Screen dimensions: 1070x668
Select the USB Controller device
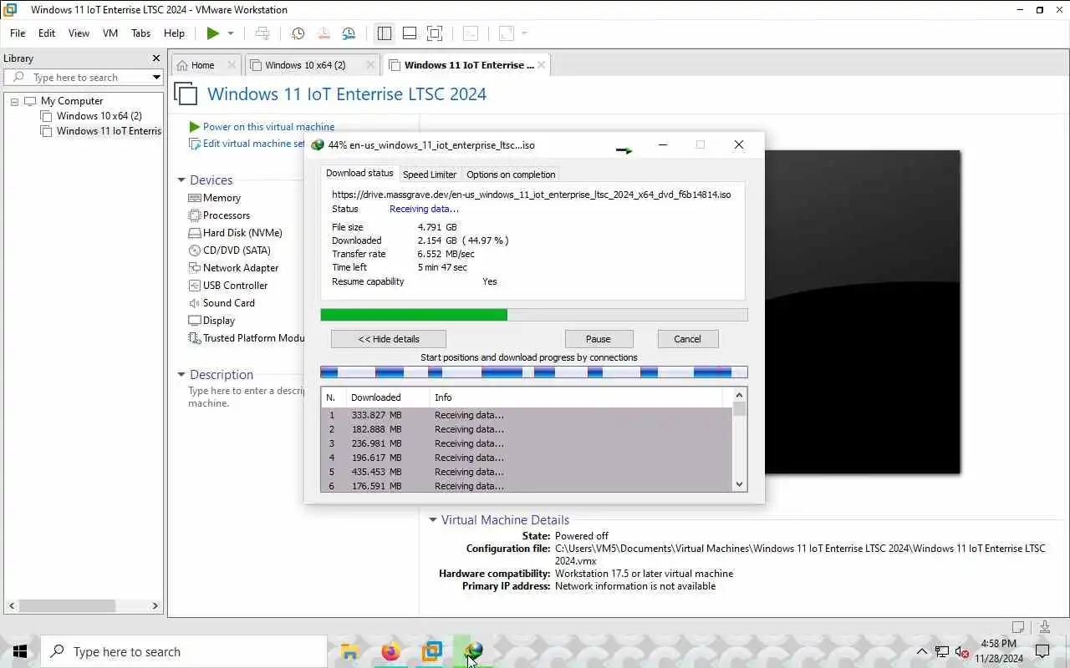(235, 286)
